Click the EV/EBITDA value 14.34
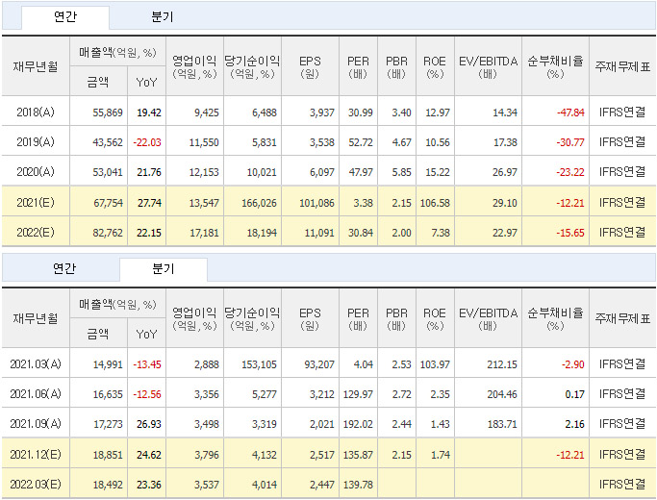 (505, 112)
